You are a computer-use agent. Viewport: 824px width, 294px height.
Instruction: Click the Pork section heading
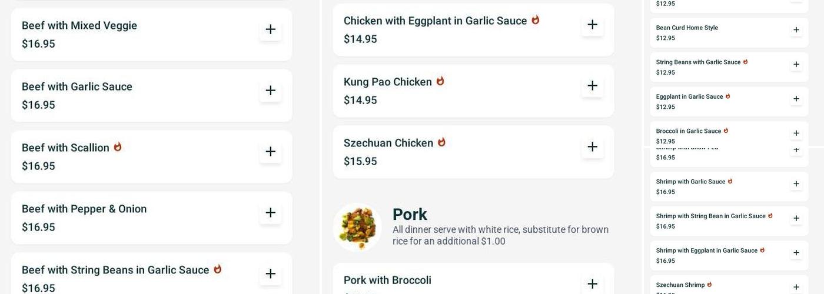click(x=410, y=215)
